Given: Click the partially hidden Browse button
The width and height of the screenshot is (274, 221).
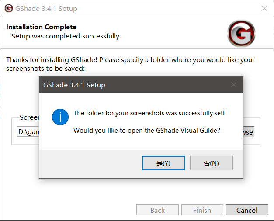Looking at the screenshot, I should [x=249, y=132].
